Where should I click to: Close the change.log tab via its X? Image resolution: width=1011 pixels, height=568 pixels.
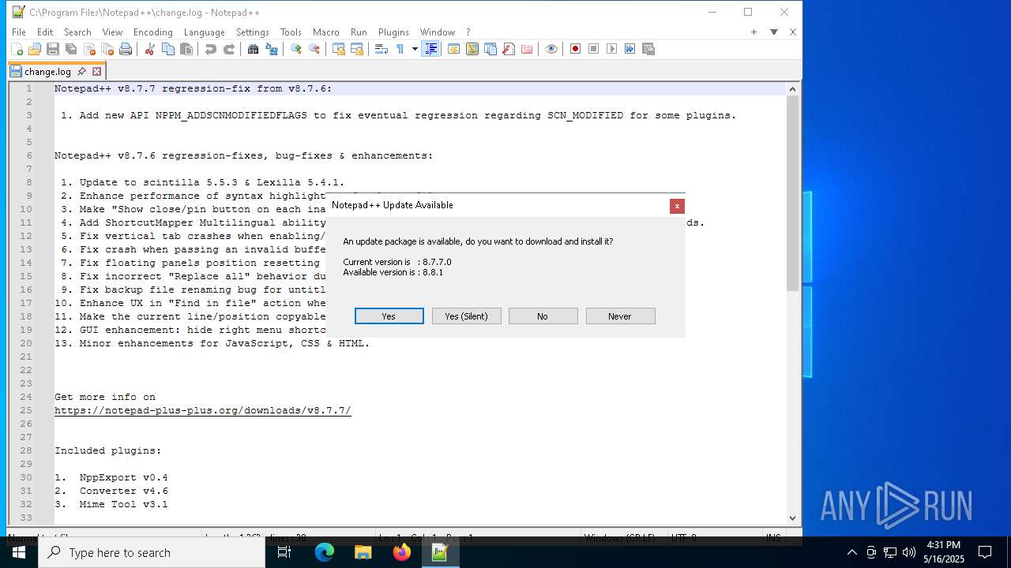[96, 71]
